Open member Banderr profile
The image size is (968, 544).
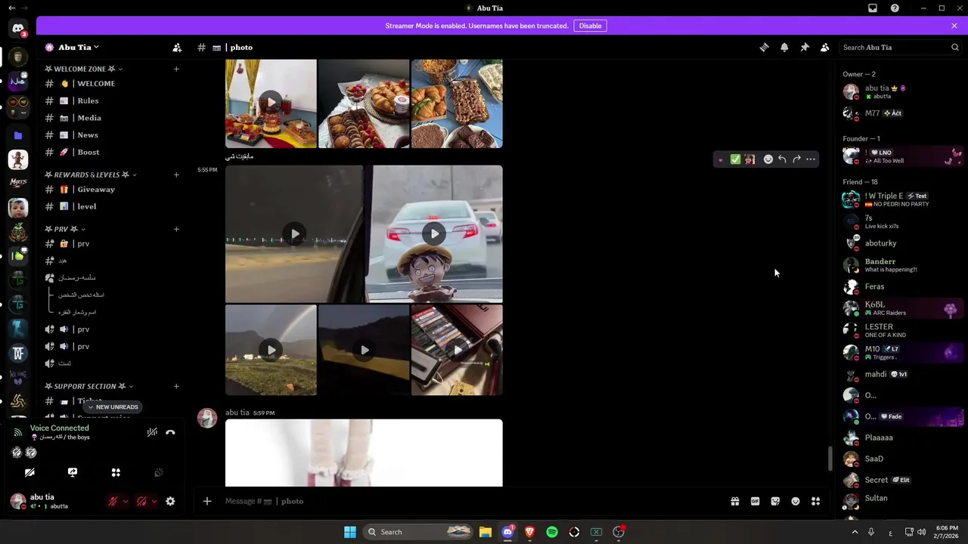[x=900, y=265]
